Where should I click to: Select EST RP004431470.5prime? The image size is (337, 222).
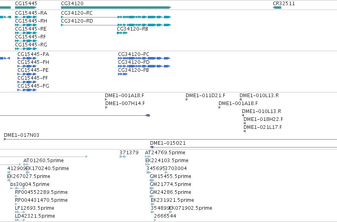[41, 200]
